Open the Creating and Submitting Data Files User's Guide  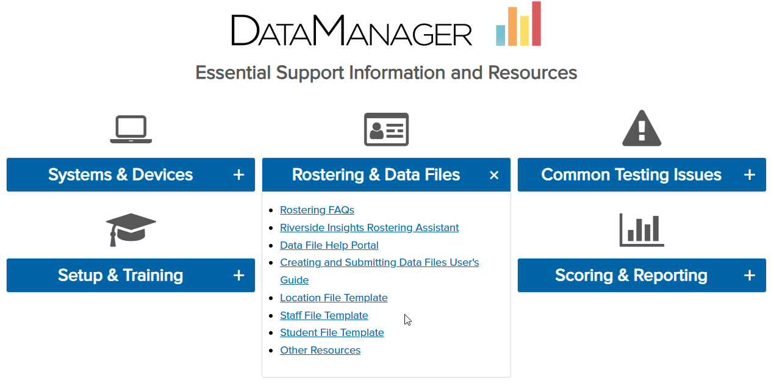pos(379,262)
